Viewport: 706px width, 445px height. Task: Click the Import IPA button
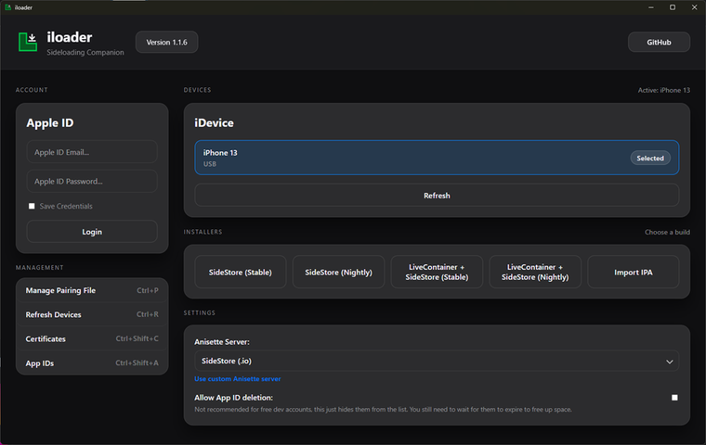tap(633, 272)
